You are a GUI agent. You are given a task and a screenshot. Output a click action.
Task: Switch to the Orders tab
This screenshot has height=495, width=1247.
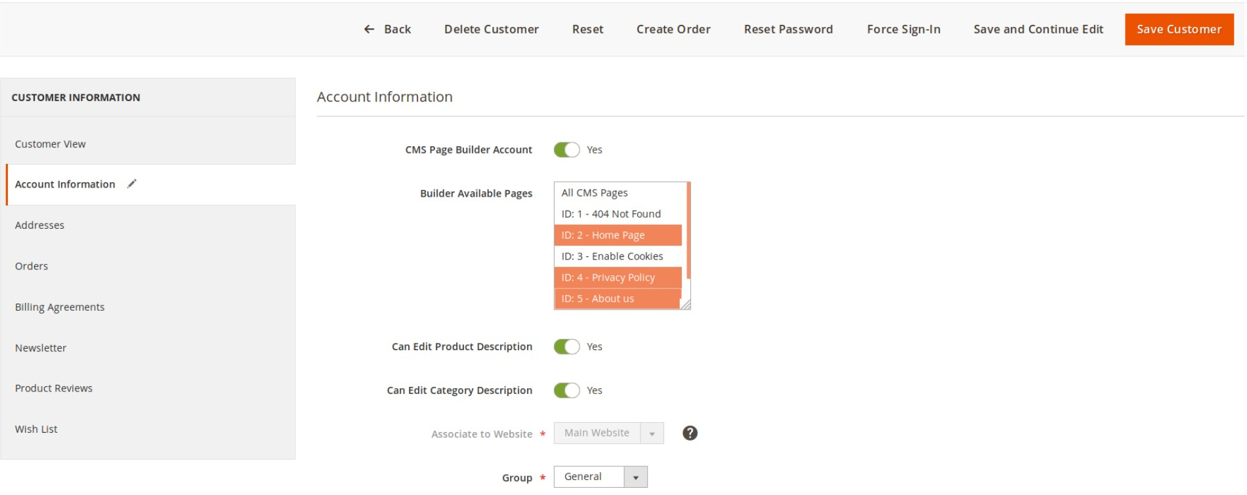(32, 266)
